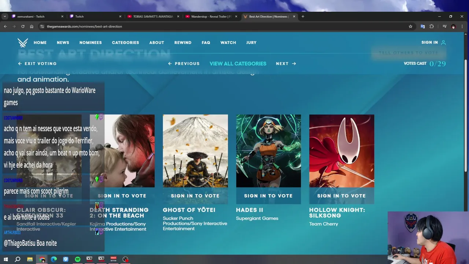The height and width of the screenshot is (264, 469).
Task: Open File Explorer from taskbar
Action: pos(30,259)
